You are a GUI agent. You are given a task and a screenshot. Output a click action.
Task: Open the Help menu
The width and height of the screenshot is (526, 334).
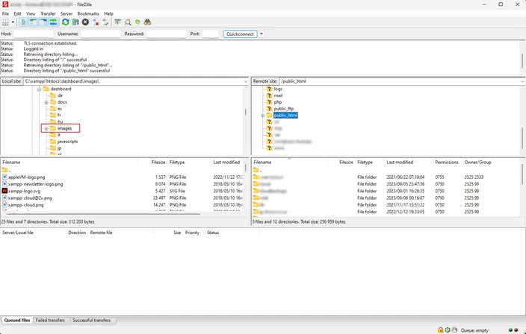[108, 13]
